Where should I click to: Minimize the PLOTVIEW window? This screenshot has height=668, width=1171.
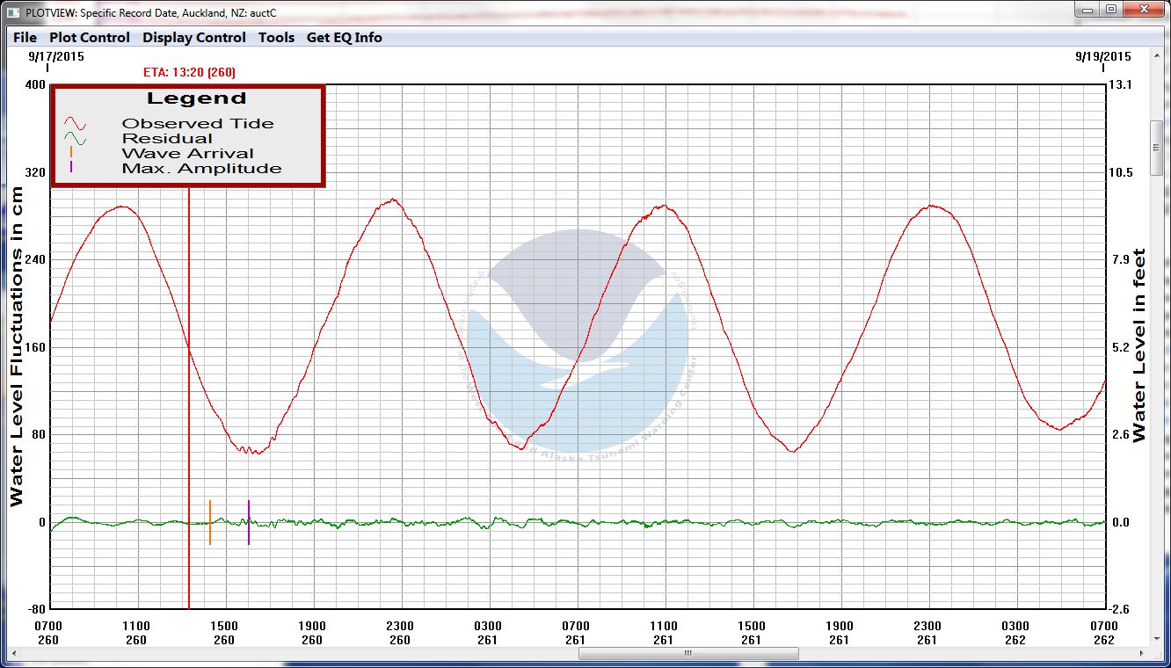point(1088,10)
